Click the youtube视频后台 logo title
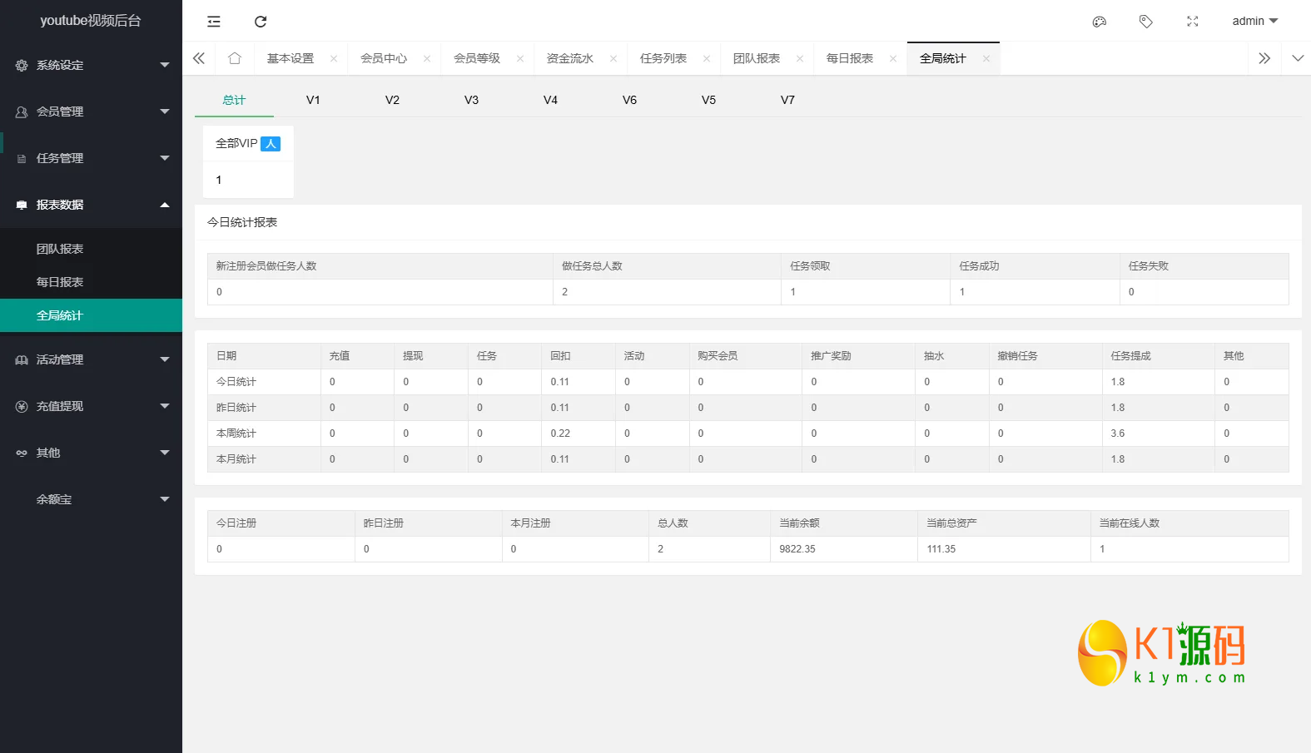This screenshot has width=1311, height=753. click(x=91, y=21)
